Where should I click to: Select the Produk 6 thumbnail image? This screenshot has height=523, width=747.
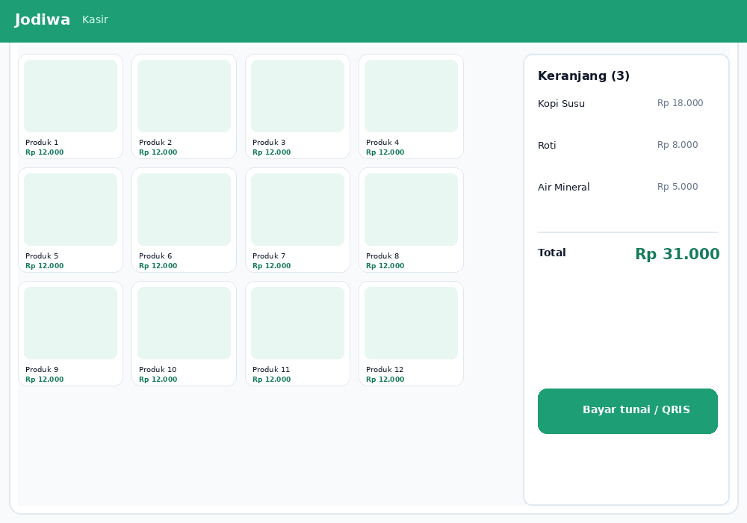pos(184,210)
